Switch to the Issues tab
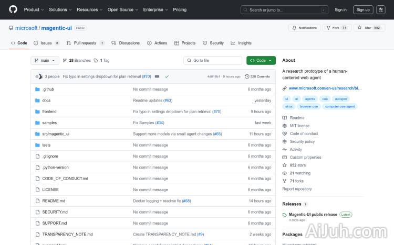 [46, 43]
